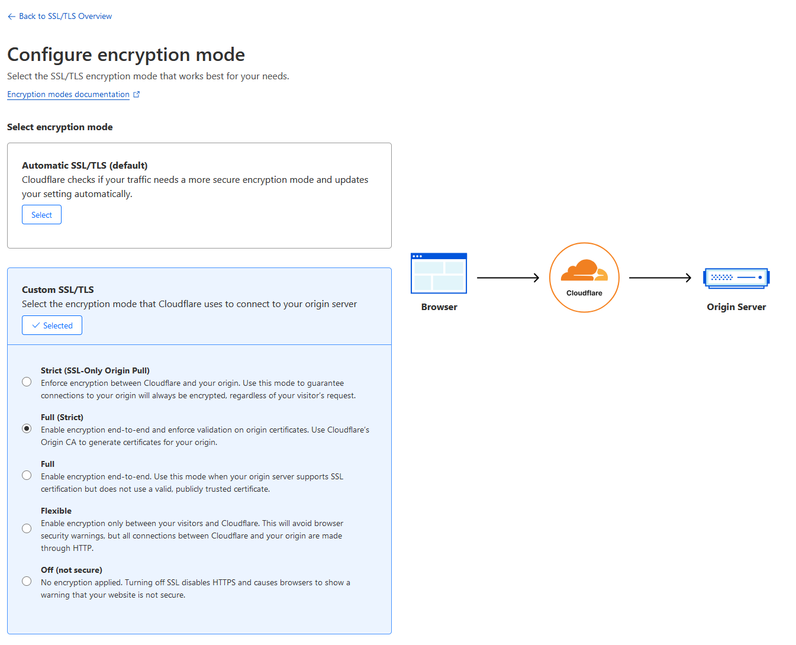
Task: Click the back arrow icon
Action: [11, 17]
